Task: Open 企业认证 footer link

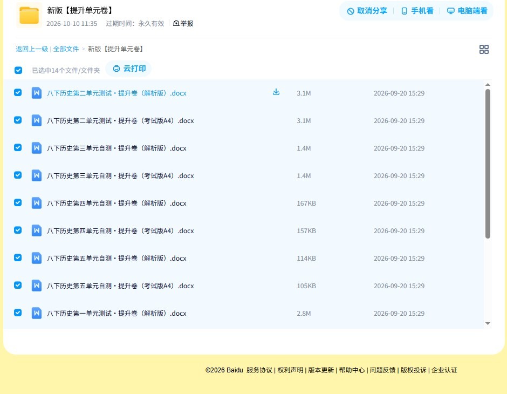Action: [x=444, y=370]
